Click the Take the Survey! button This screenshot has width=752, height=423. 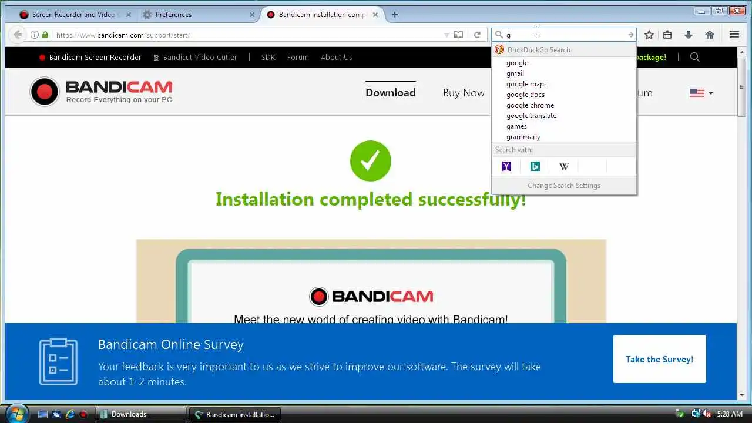660,359
